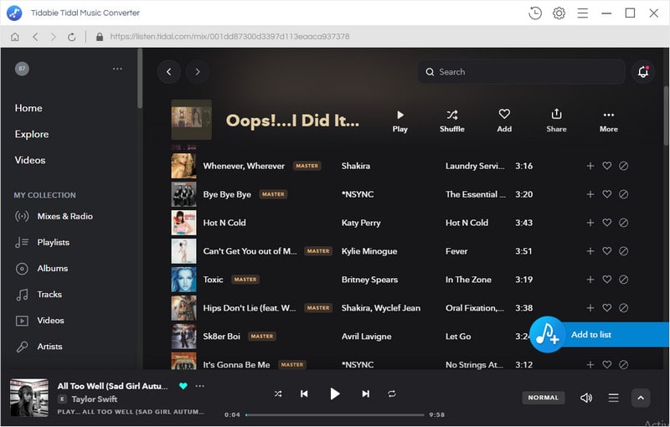Viewport: 670px width, 427px height.
Task: Add Hot N Cold to playlist
Action: click(x=590, y=223)
